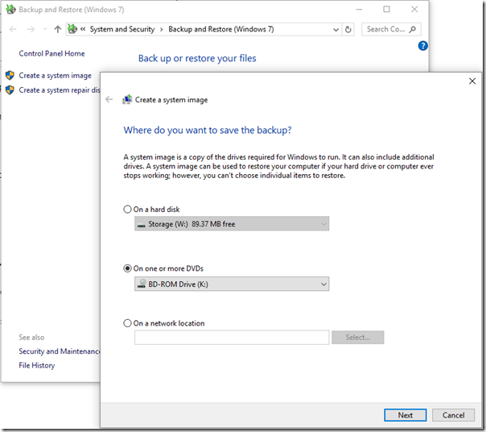Click the double chevron before System and Security

coord(83,29)
